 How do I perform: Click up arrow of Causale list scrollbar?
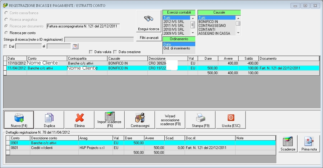(238, 18)
